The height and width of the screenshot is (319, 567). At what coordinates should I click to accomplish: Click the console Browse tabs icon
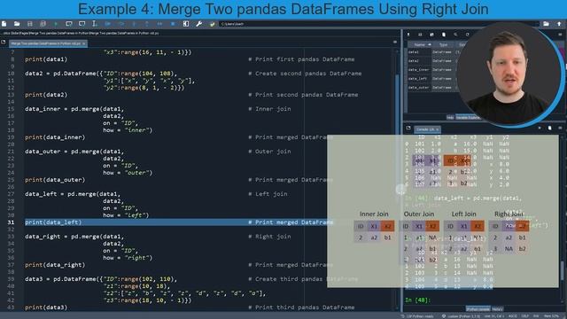point(408,128)
